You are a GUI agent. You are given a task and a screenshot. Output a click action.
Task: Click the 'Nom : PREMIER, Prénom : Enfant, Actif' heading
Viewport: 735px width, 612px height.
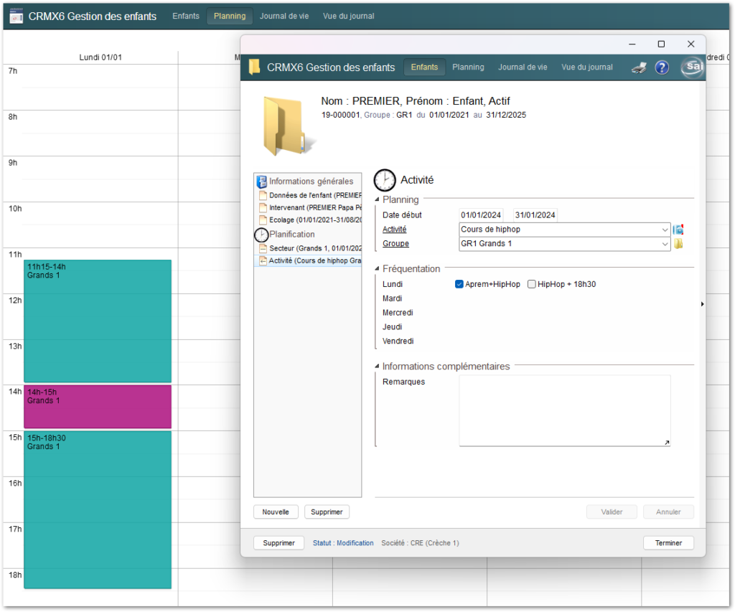(416, 100)
